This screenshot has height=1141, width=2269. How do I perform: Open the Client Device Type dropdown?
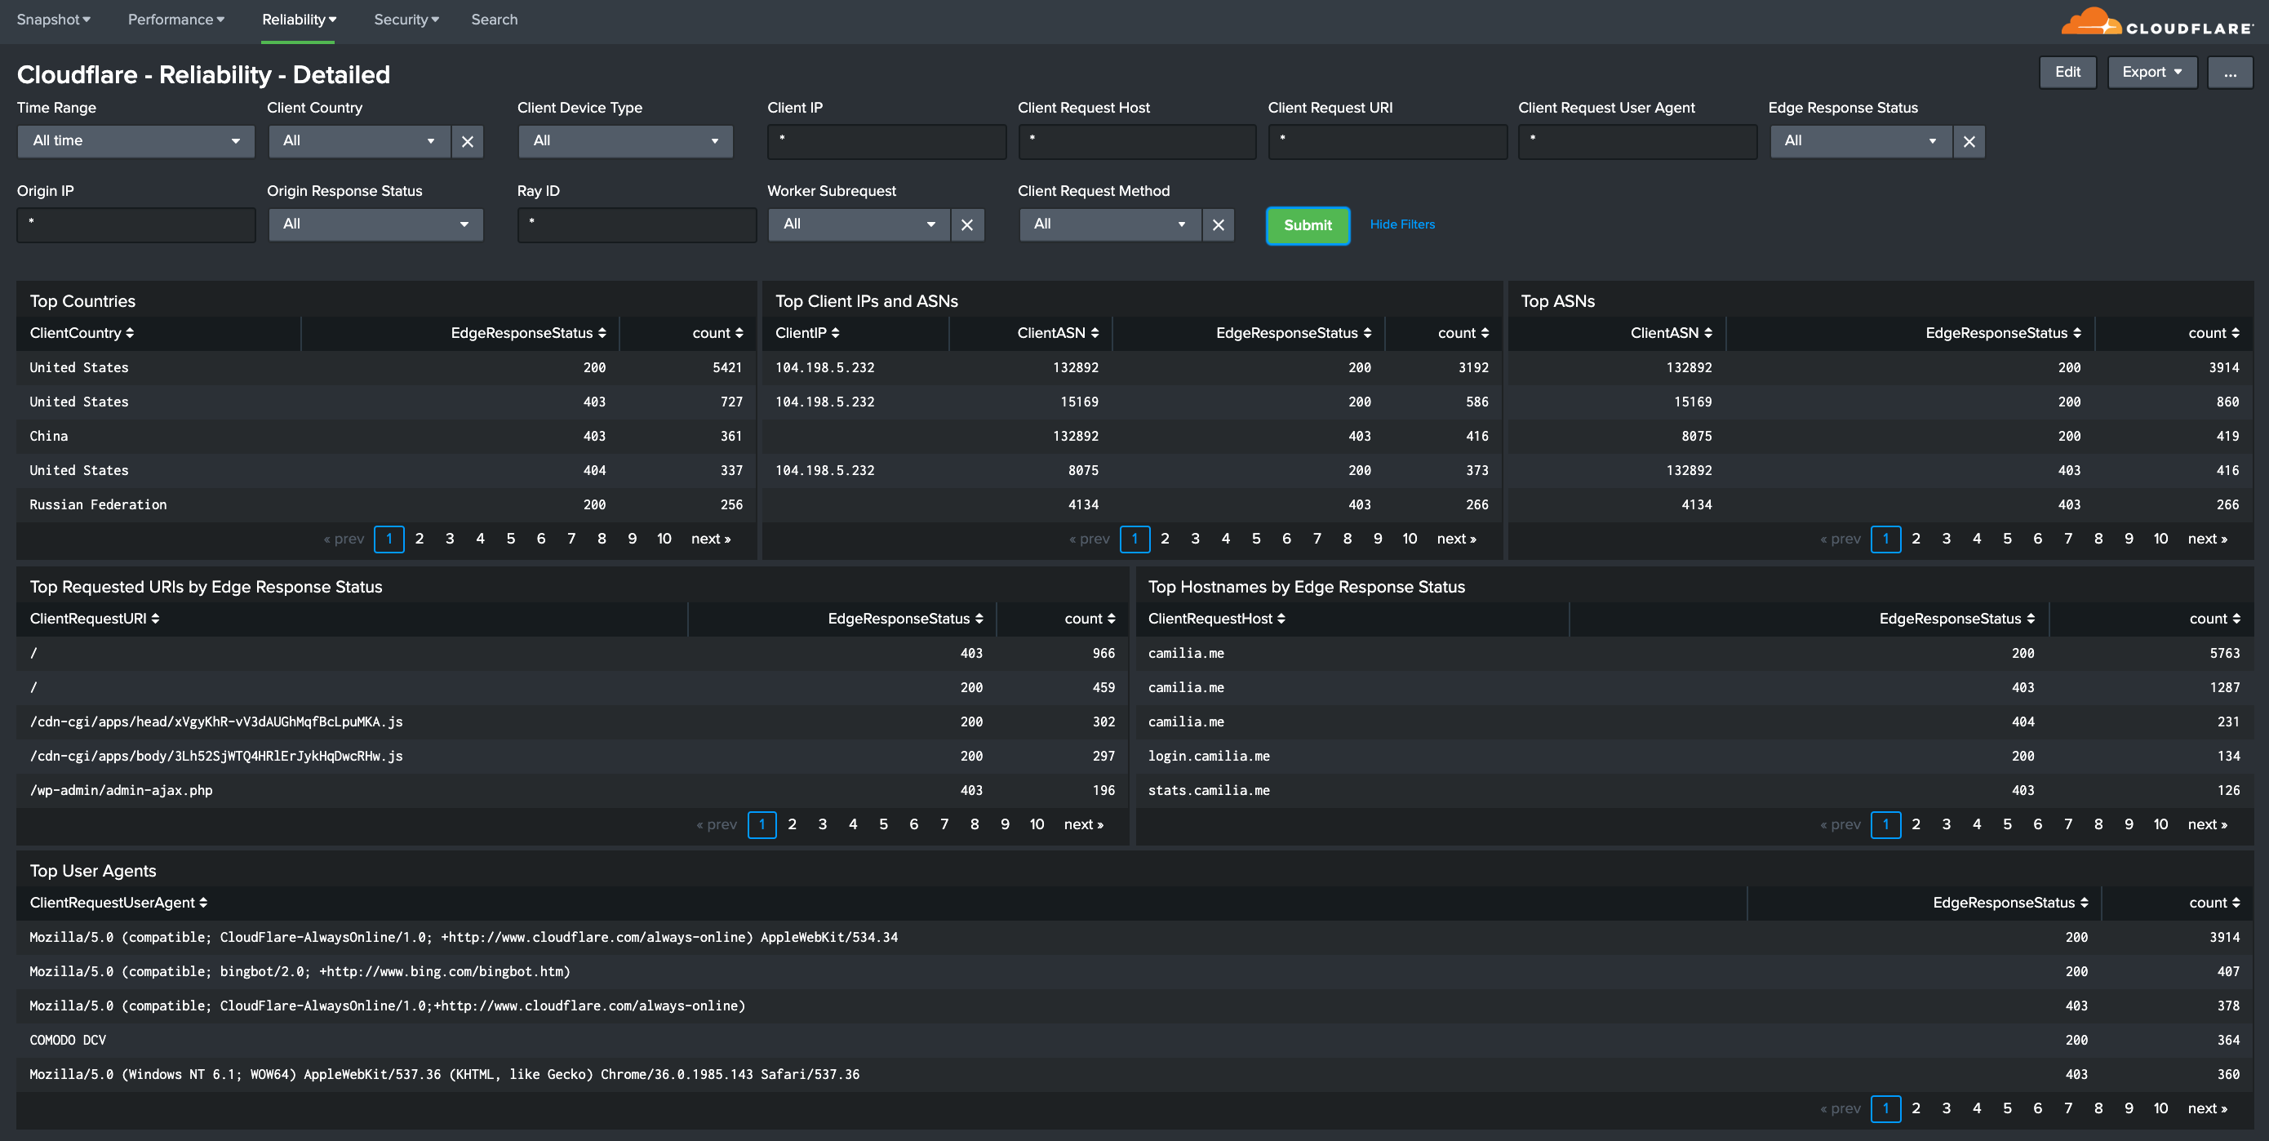(x=624, y=141)
